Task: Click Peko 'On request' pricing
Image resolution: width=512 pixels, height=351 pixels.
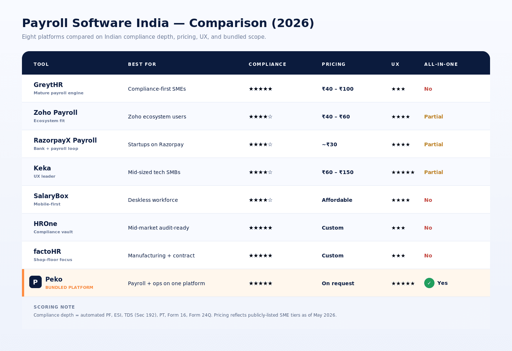Action: [x=338, y=283]
